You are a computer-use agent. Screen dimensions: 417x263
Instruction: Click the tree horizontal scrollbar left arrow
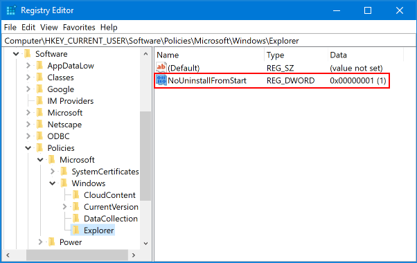(8, 255)
